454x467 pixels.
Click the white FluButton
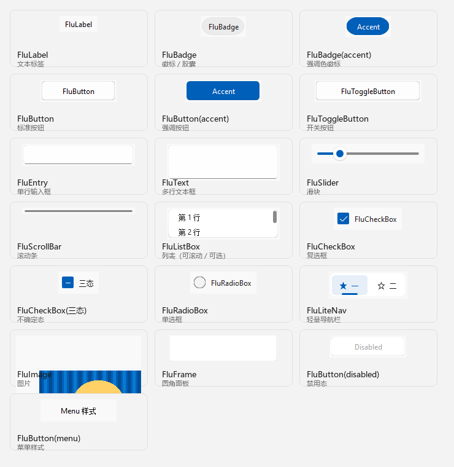click(78, 91)
